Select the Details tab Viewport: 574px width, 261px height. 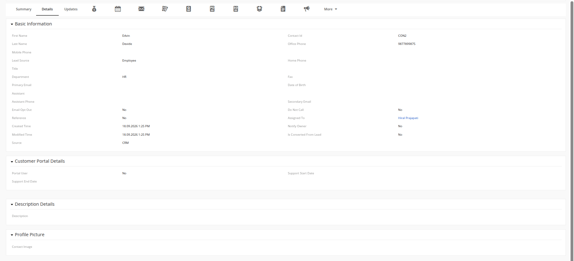click(x=47, y=9)
